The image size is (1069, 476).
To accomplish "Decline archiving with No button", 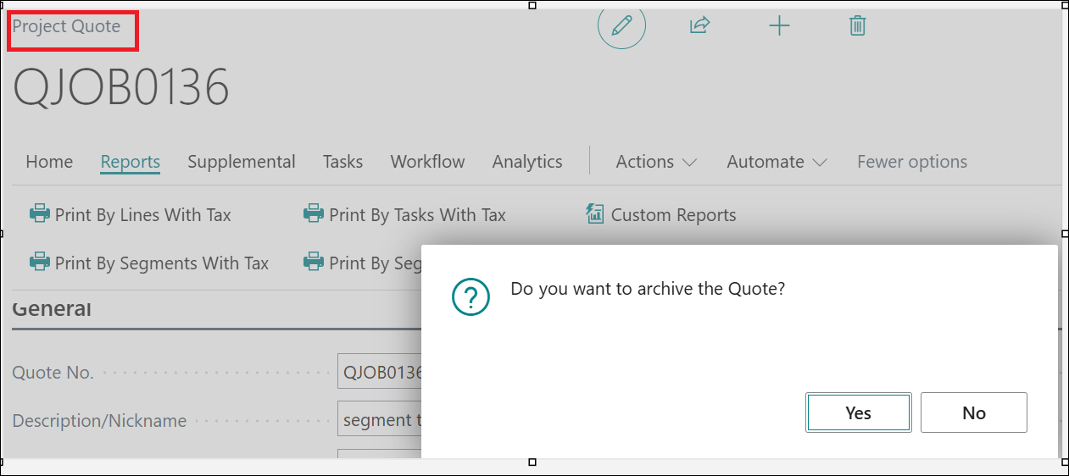I will (x=974, y=412).
